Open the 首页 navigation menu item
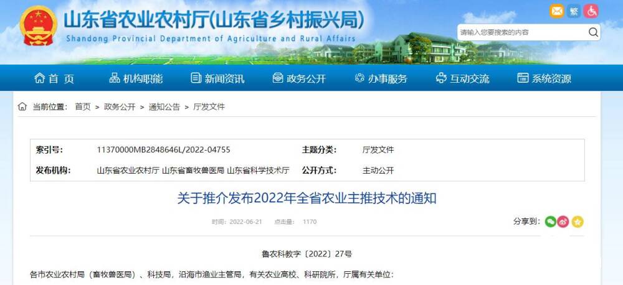The width and height of the screenshot is (623, 285). coord(54,78)
